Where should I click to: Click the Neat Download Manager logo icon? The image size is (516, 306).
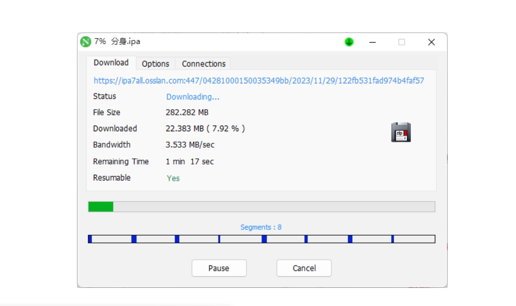pyautogui.click(x=86, y=42)
